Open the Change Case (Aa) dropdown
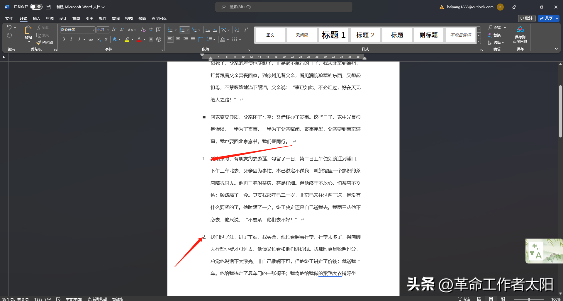Viewport: 563px width, 301px height. 132,30
